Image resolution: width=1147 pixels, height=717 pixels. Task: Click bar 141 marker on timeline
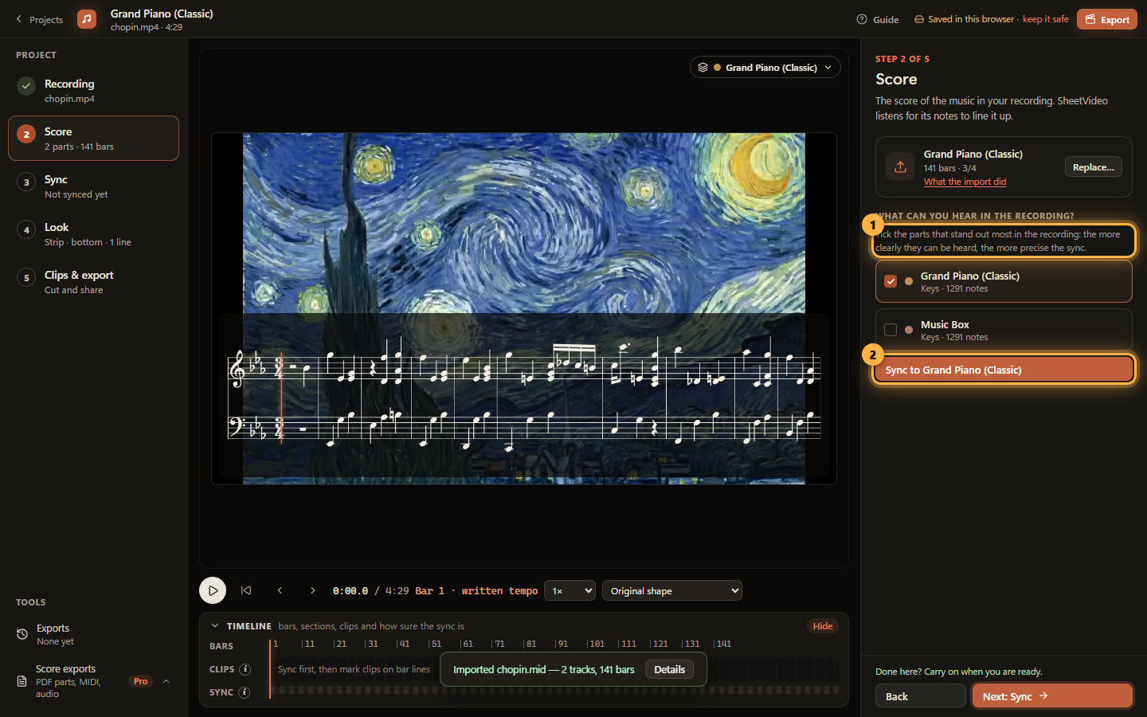point(722,644)
